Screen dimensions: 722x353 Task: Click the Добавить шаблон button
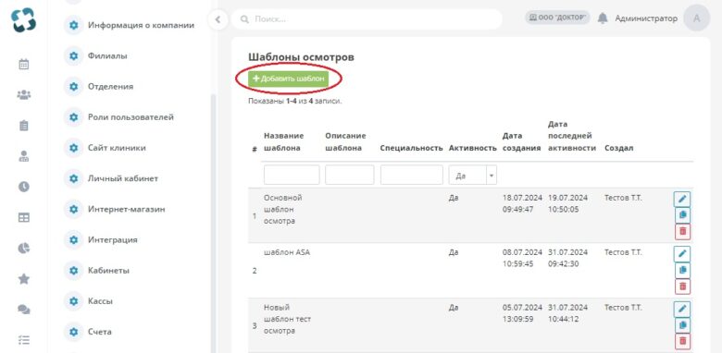click(x=288, y=79)
